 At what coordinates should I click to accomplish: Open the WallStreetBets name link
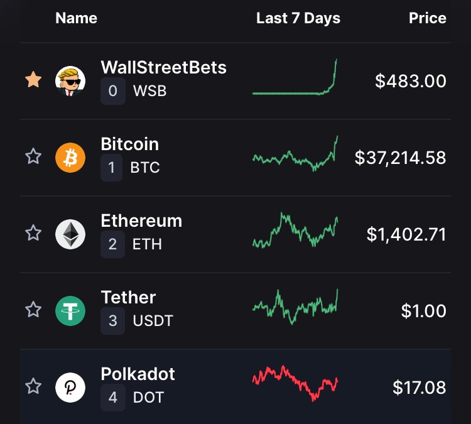(164, 67)
